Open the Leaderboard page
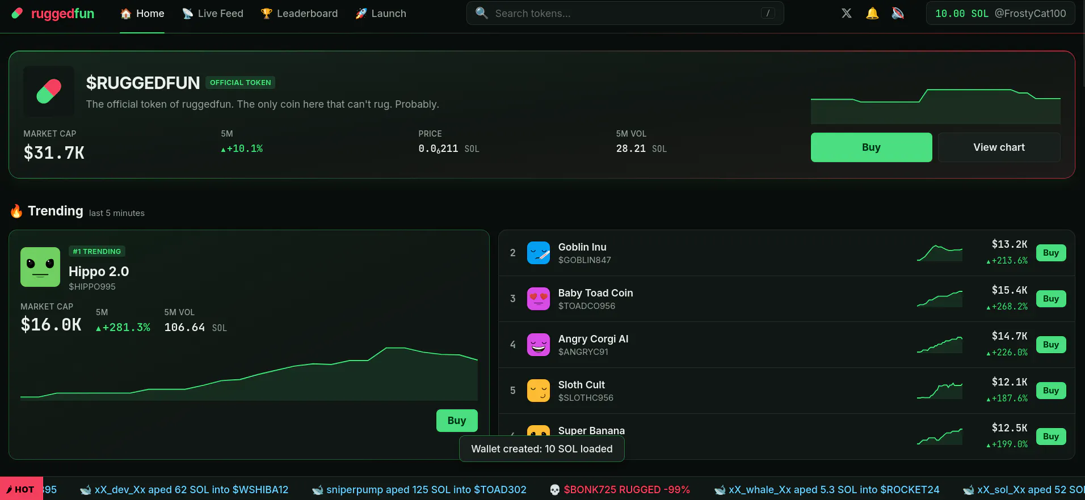 [299, 14]
